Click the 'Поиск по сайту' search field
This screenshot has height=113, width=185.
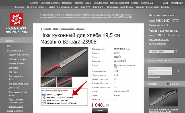point(161,52)
